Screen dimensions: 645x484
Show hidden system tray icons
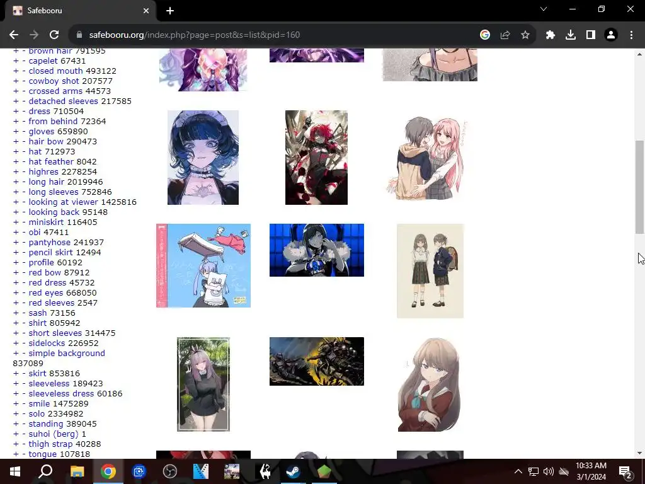pos(518,471)
